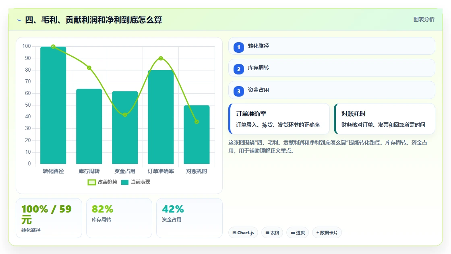Click the trend line point on 资金占用
The width and height of the screenshot is (451, 254).
click(x=125, y=115)
